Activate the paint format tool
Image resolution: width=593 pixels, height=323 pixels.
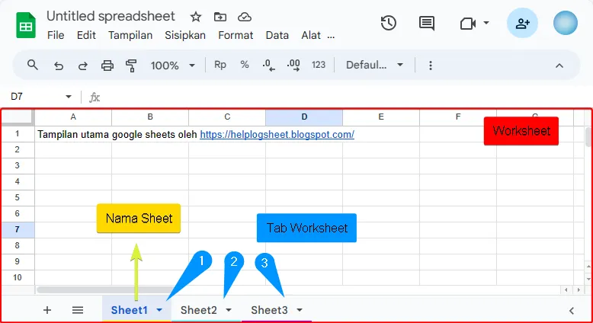click(130, 66)
